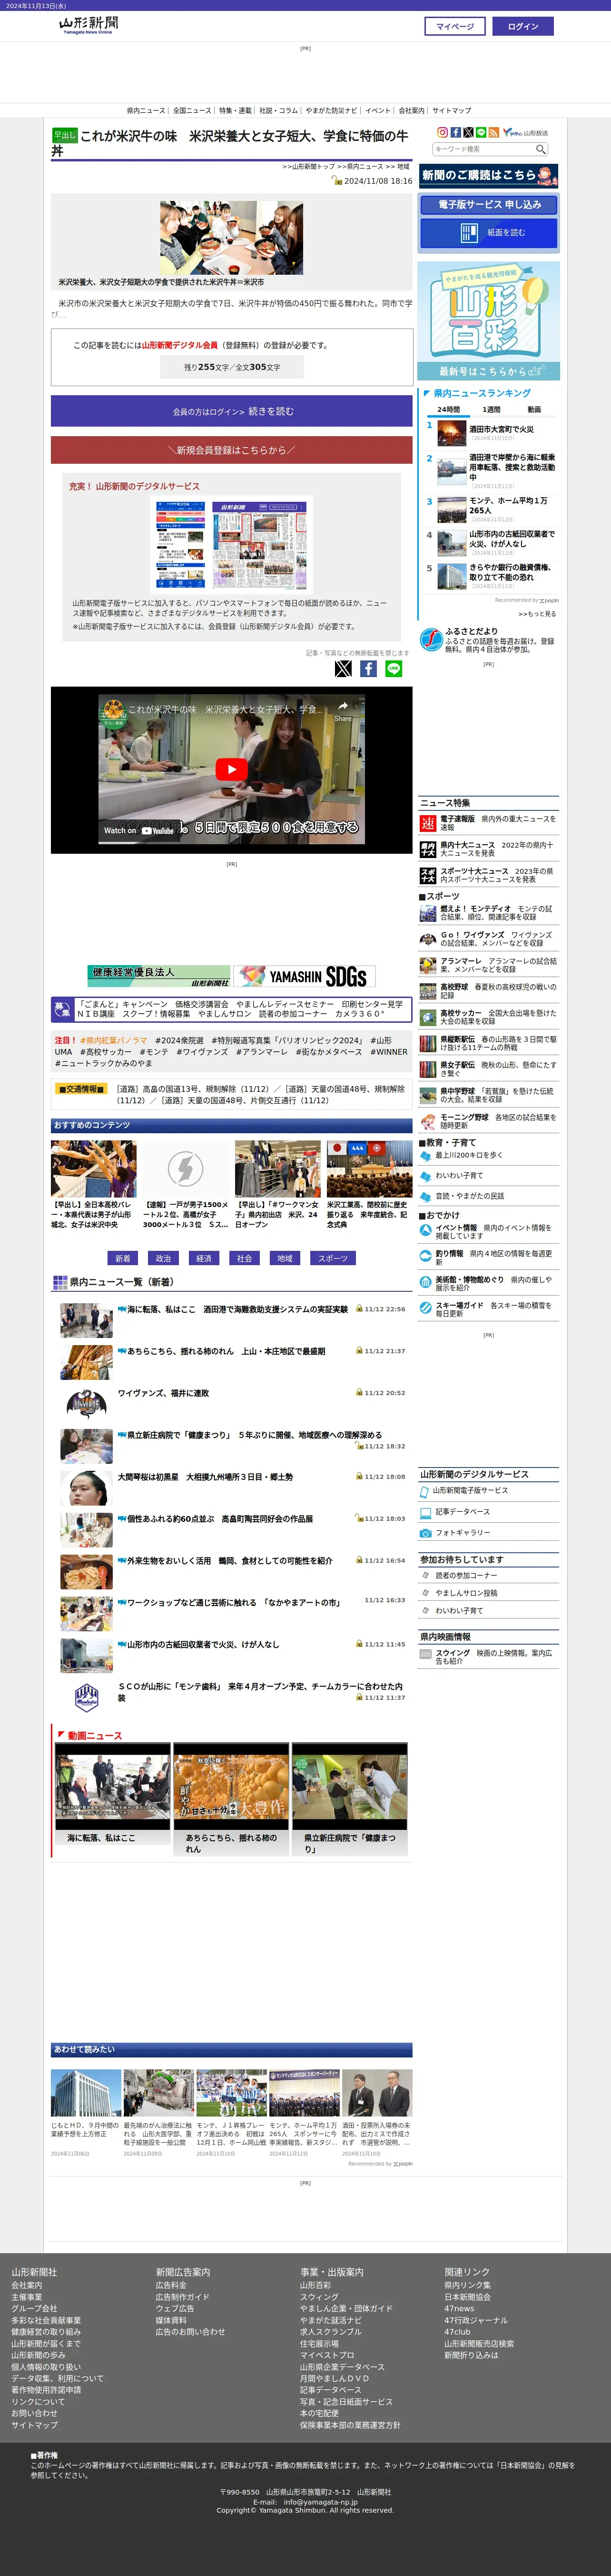Click 記事データベース in the sidebar
The image size is (611, 2576).
point(463,1512)
